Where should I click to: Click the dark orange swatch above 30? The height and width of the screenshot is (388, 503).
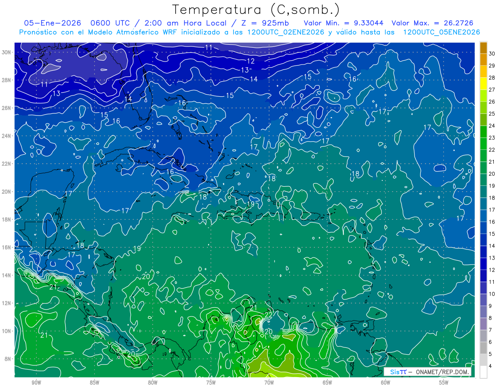pyautogui.click(x=483, y=47)
